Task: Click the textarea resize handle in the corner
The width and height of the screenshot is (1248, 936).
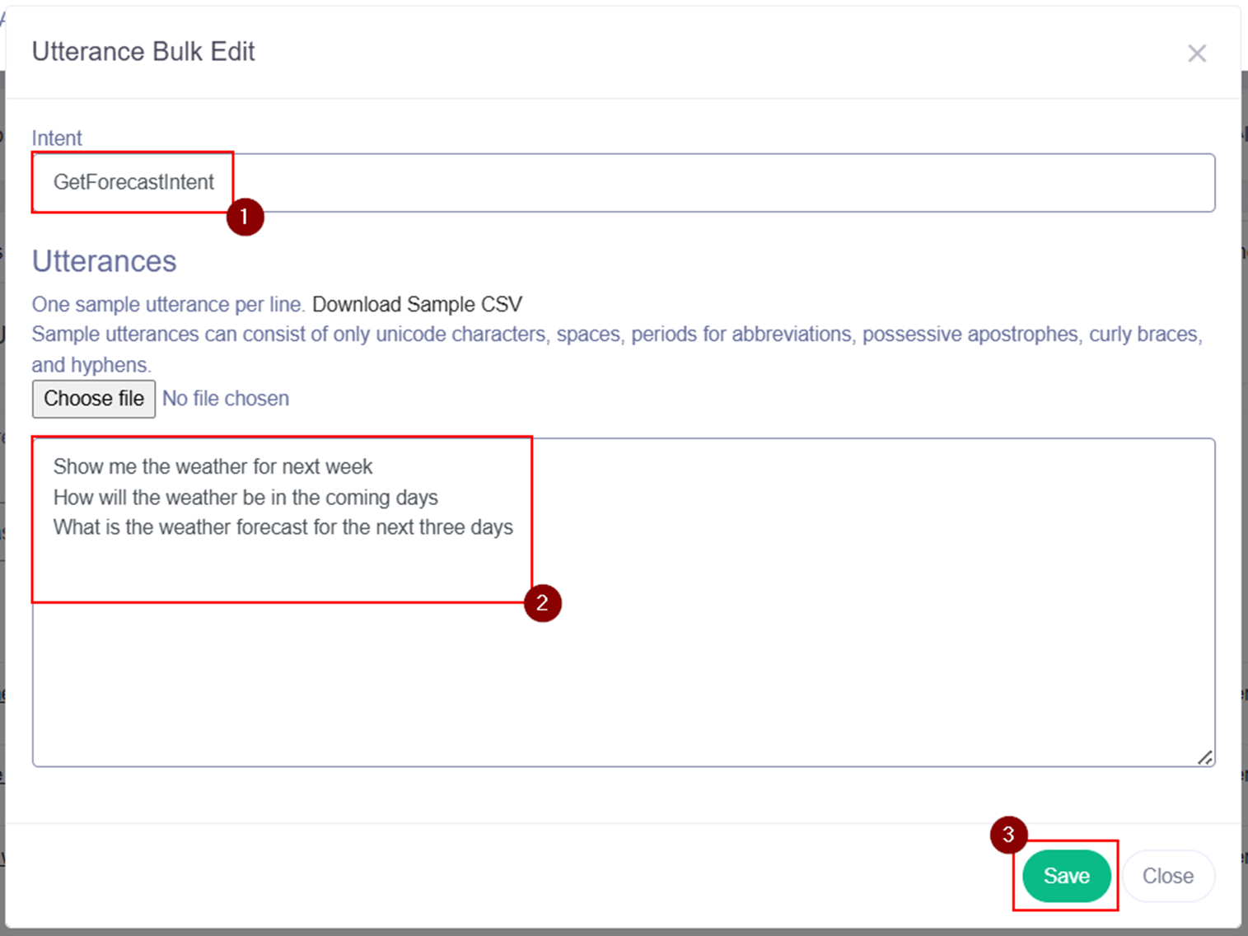Action: pyautogui.click(x=1204, y=757)
